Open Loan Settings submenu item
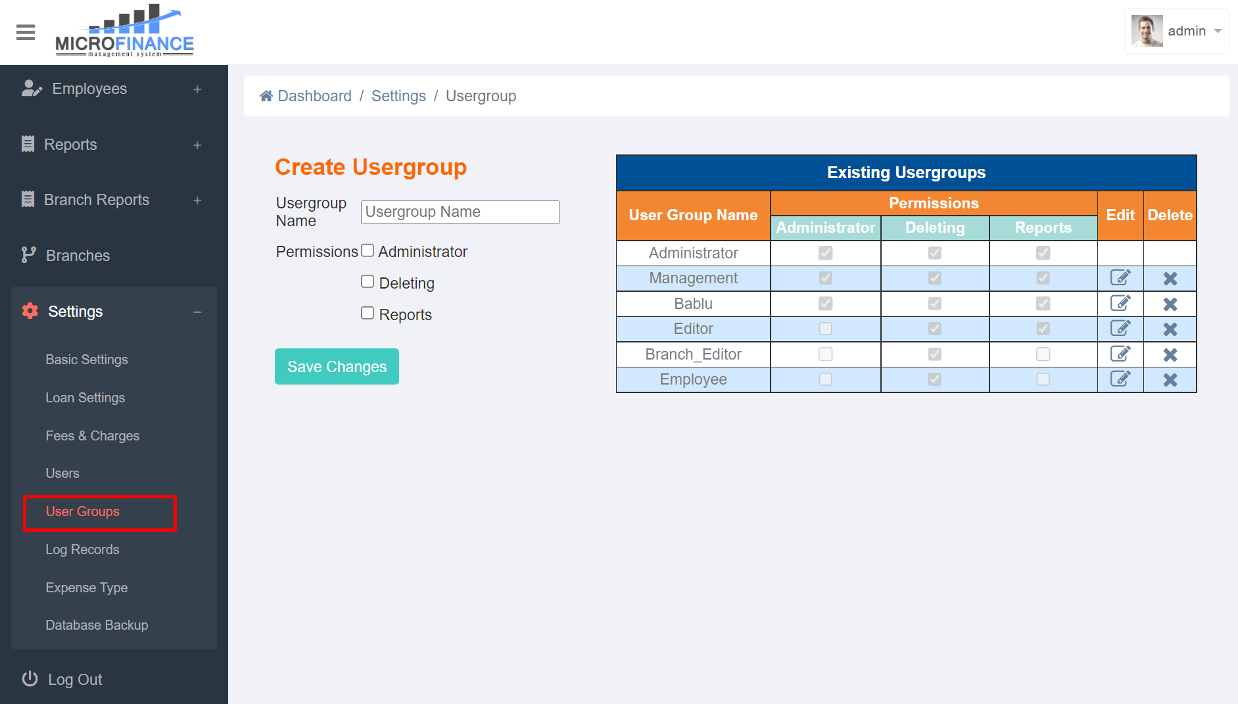 pyautogui.click(x=85, y=398)
